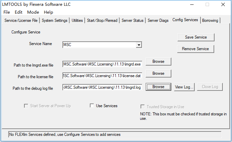Open the Edit menu
Viewport: 232px width, 142px height.
coord(19,12)
